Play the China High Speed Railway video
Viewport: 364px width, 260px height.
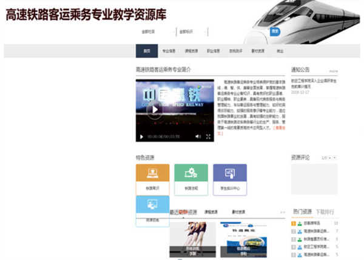pos(153,109)
